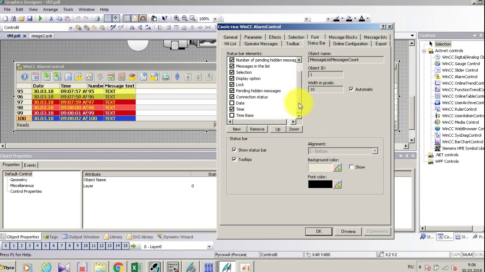The image size is (485, 272).
Task: Open the folder icon in the main toolbar
Action: 22,19
